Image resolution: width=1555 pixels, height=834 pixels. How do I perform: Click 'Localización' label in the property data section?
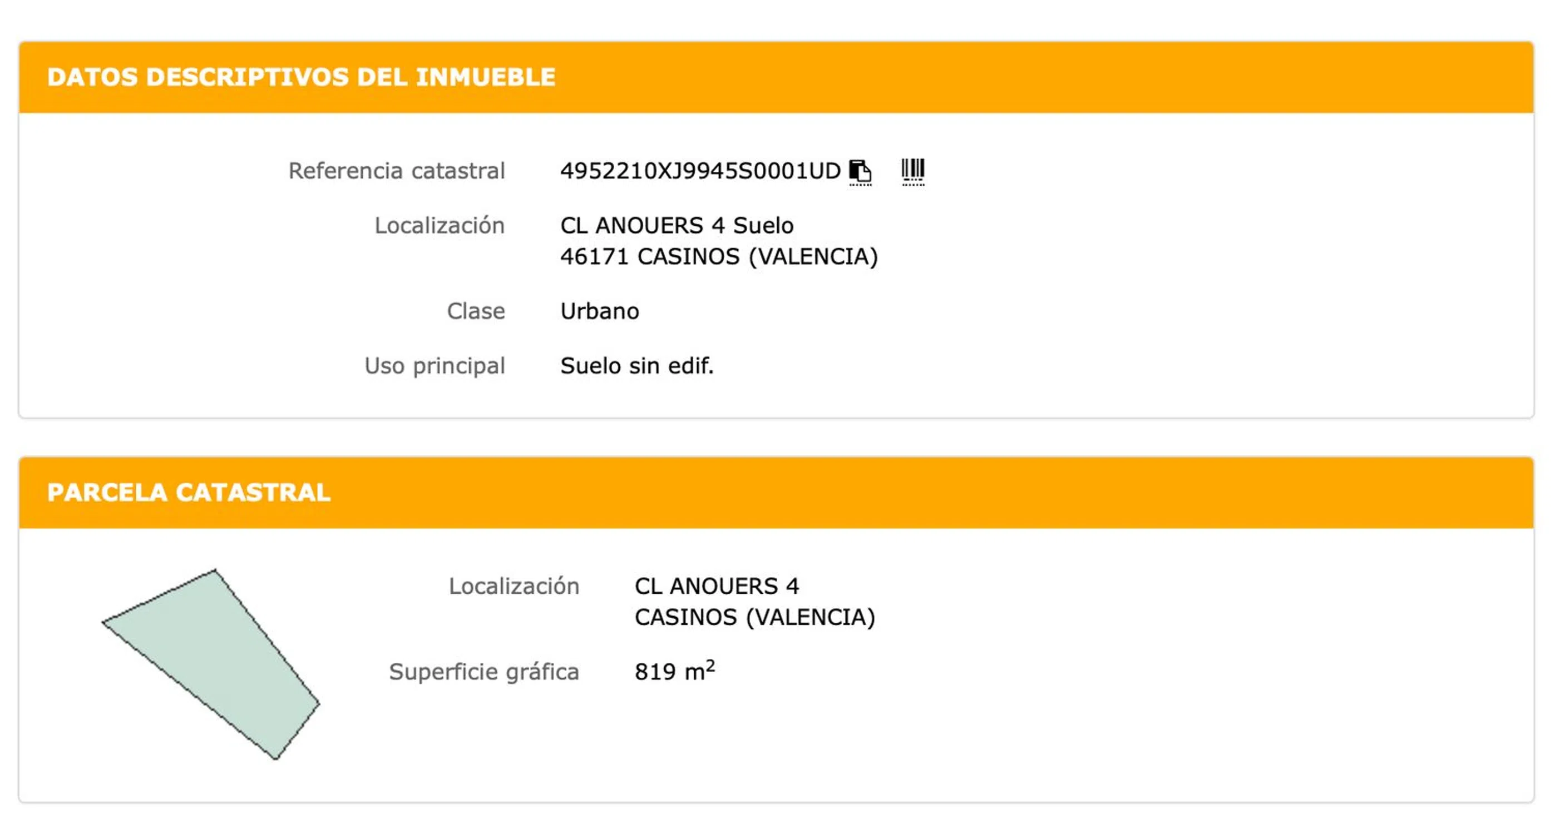[x=440, y=226]
